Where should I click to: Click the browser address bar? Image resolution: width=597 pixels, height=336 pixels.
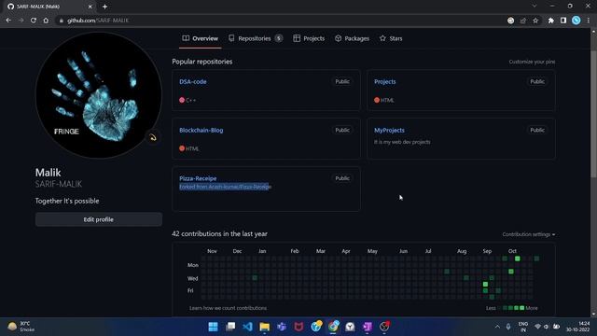282,21
